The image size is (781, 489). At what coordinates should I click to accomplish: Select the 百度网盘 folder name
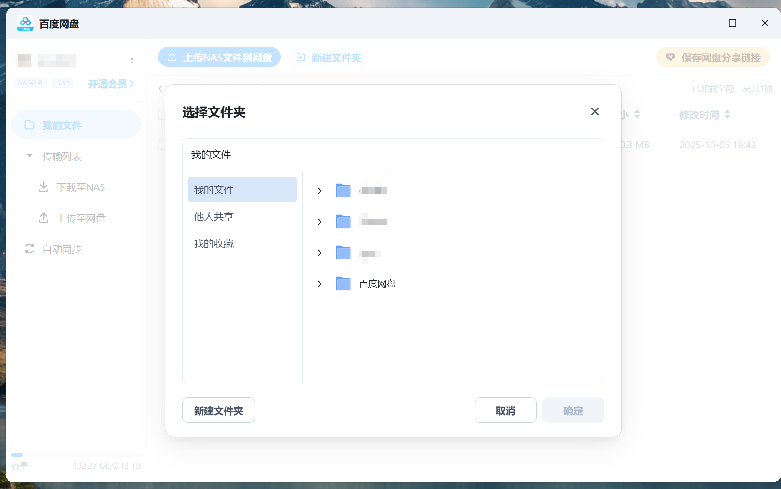click(377, 284)
